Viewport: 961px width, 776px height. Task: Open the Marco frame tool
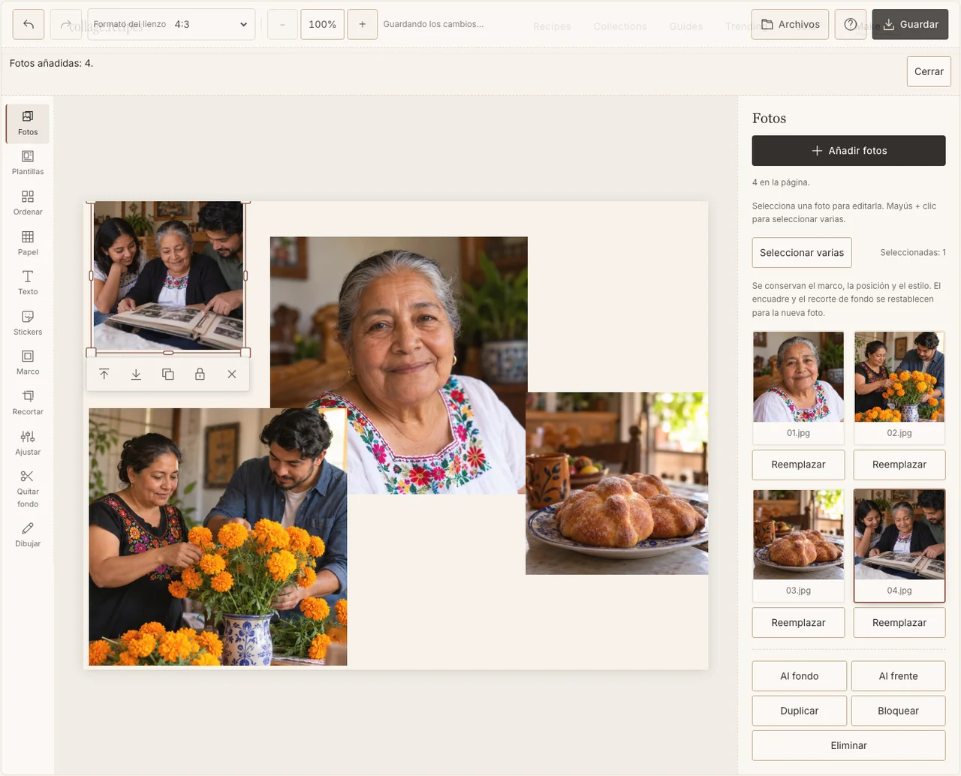click(x=28, y=362)
